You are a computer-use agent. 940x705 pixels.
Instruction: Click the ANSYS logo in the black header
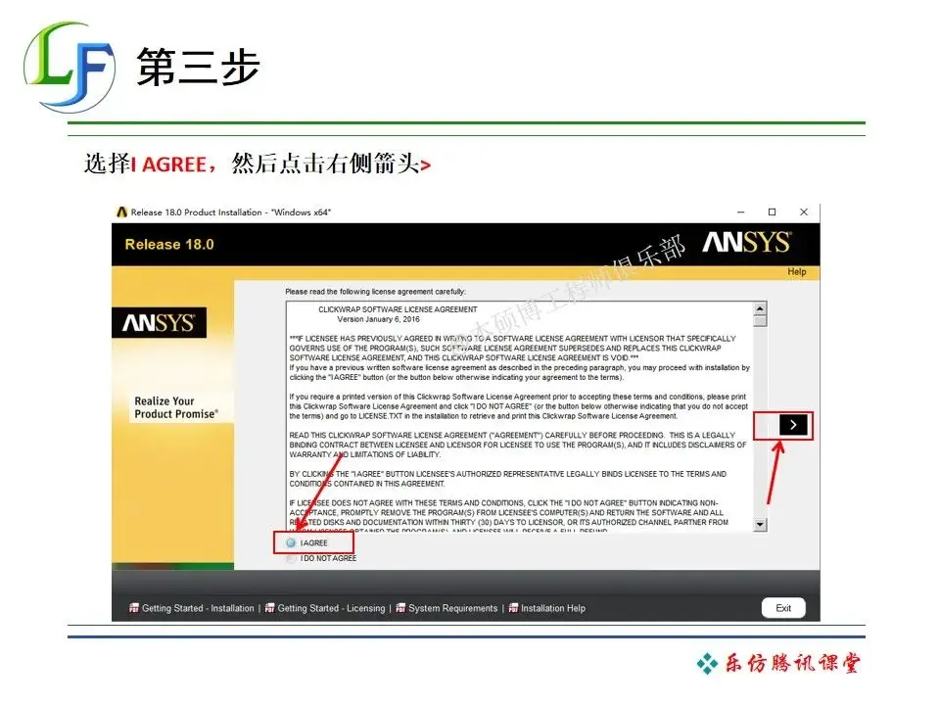[746, 243]
